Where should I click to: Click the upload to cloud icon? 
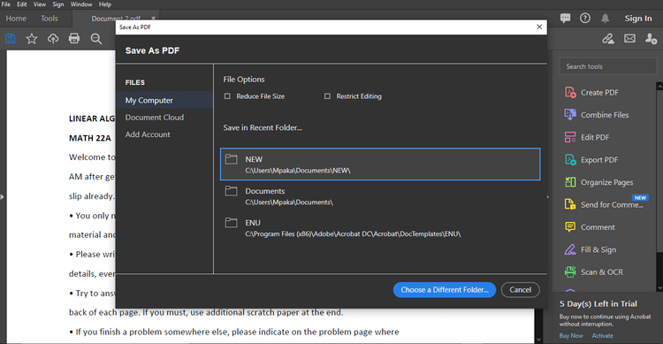[53, 39]
